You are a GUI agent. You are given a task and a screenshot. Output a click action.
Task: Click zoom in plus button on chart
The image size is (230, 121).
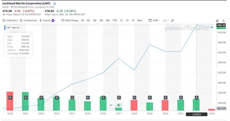click(119, 105)
